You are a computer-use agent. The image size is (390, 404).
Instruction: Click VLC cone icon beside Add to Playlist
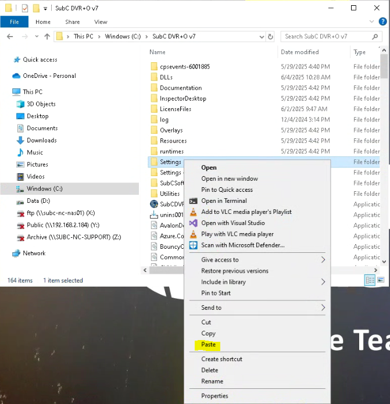coord(194,212)
